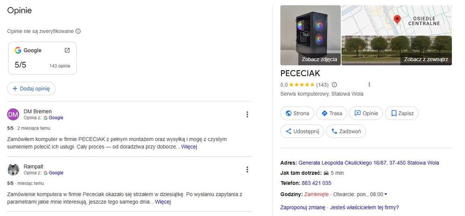Open directions with Trasa button
Screen dimensions: 465x216
(x=332, y=113)
